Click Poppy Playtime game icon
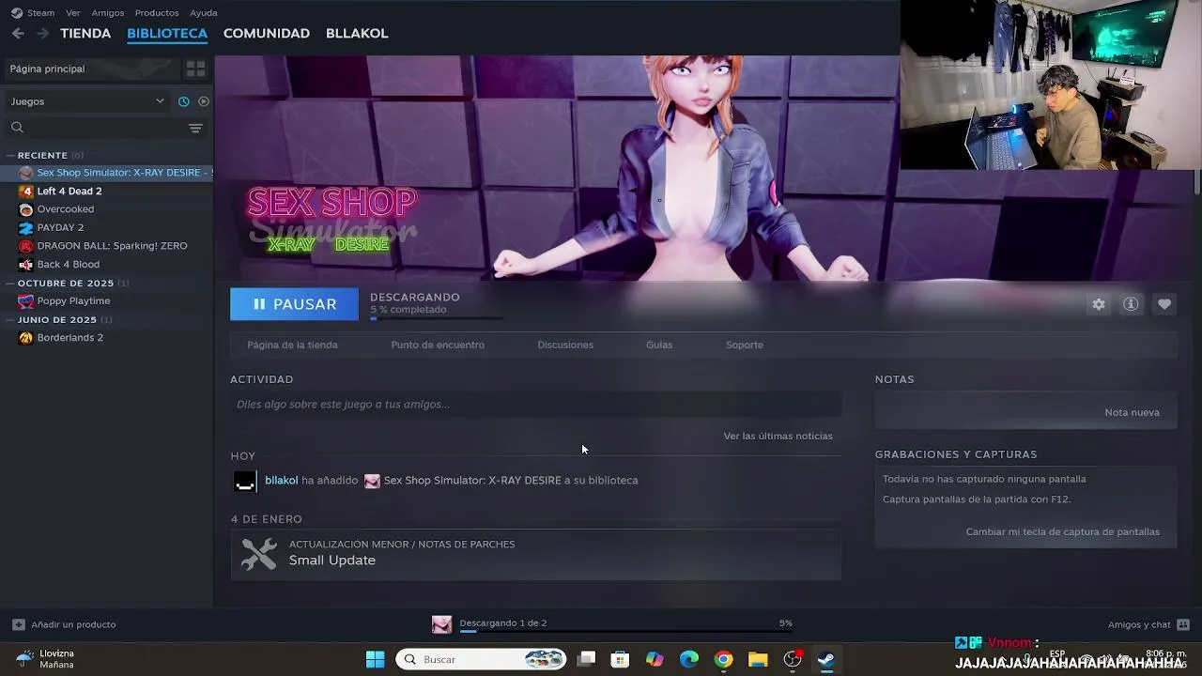The image size is (1202, 676). click(26, 300)
